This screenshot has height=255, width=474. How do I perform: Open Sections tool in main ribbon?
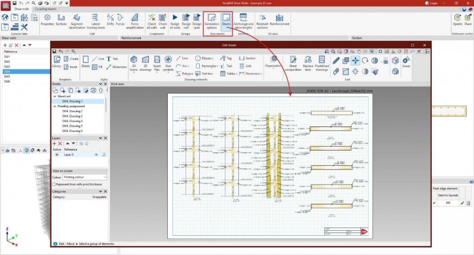point(61,20)
